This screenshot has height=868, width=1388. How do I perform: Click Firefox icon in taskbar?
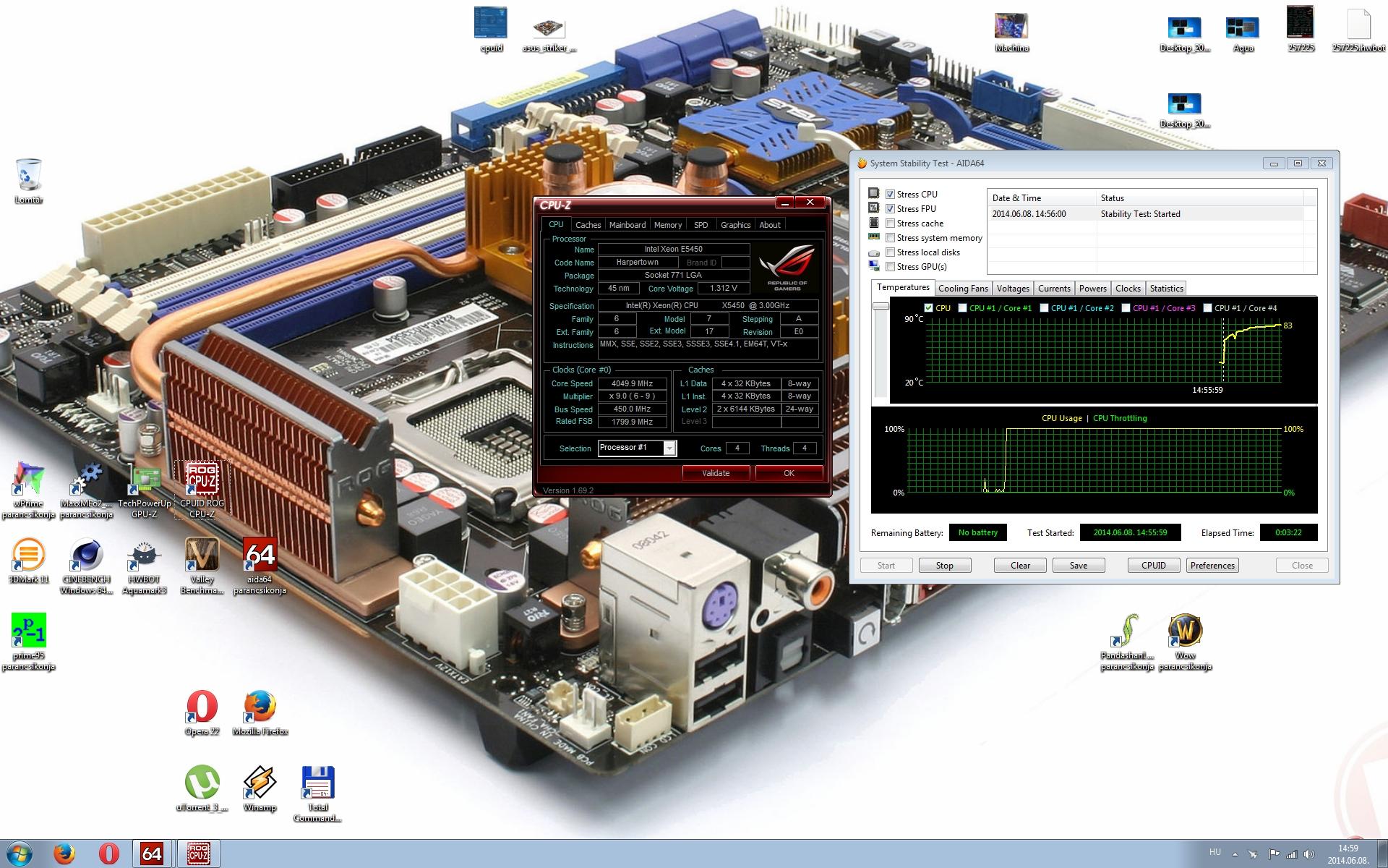[x=64, y=854]
